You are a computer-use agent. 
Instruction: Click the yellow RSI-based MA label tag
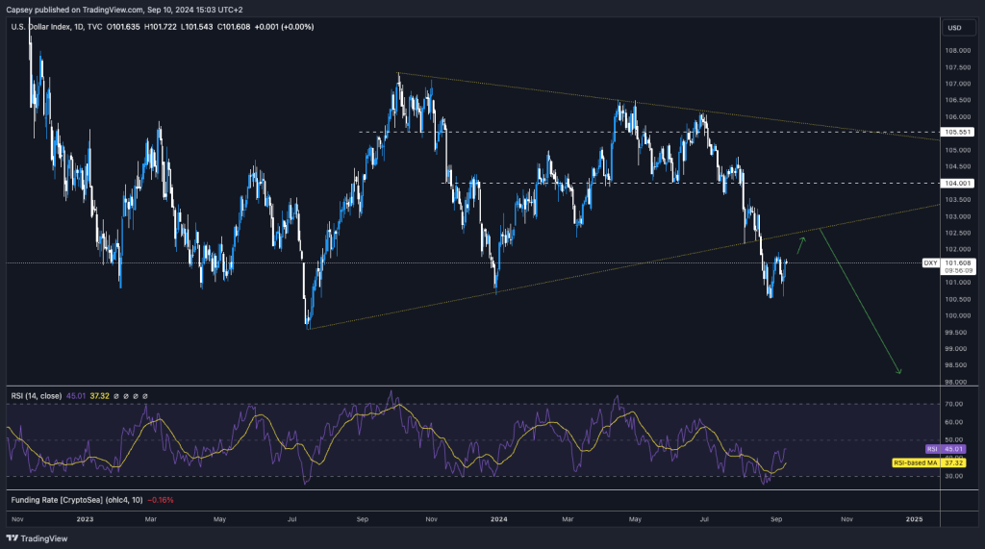coord(914,462)
